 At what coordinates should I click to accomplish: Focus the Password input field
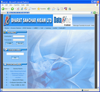[19, 40]
